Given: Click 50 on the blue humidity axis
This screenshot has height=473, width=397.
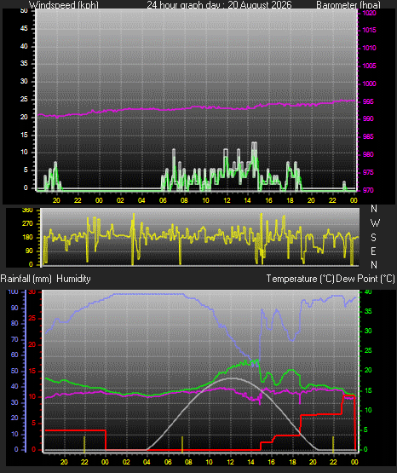Looking at the screenshot, I should (14, 371).
